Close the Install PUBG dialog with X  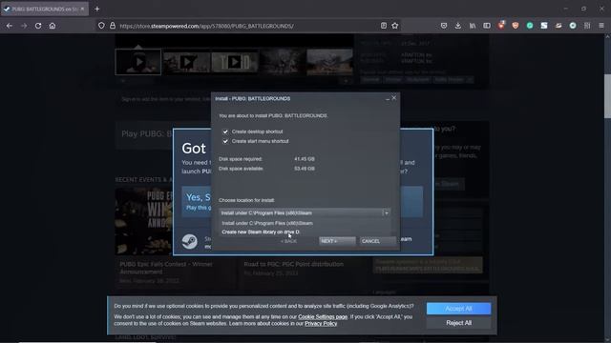point(394,98)
